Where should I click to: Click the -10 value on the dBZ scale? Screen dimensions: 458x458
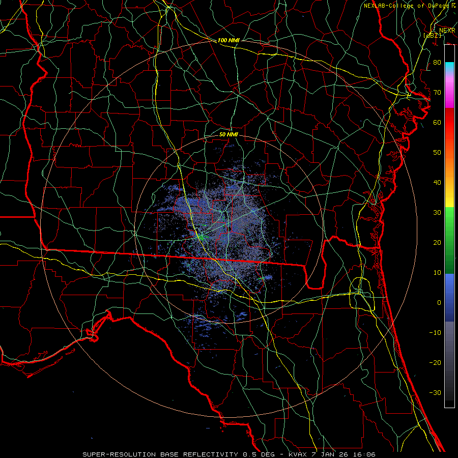click(435, 332)
